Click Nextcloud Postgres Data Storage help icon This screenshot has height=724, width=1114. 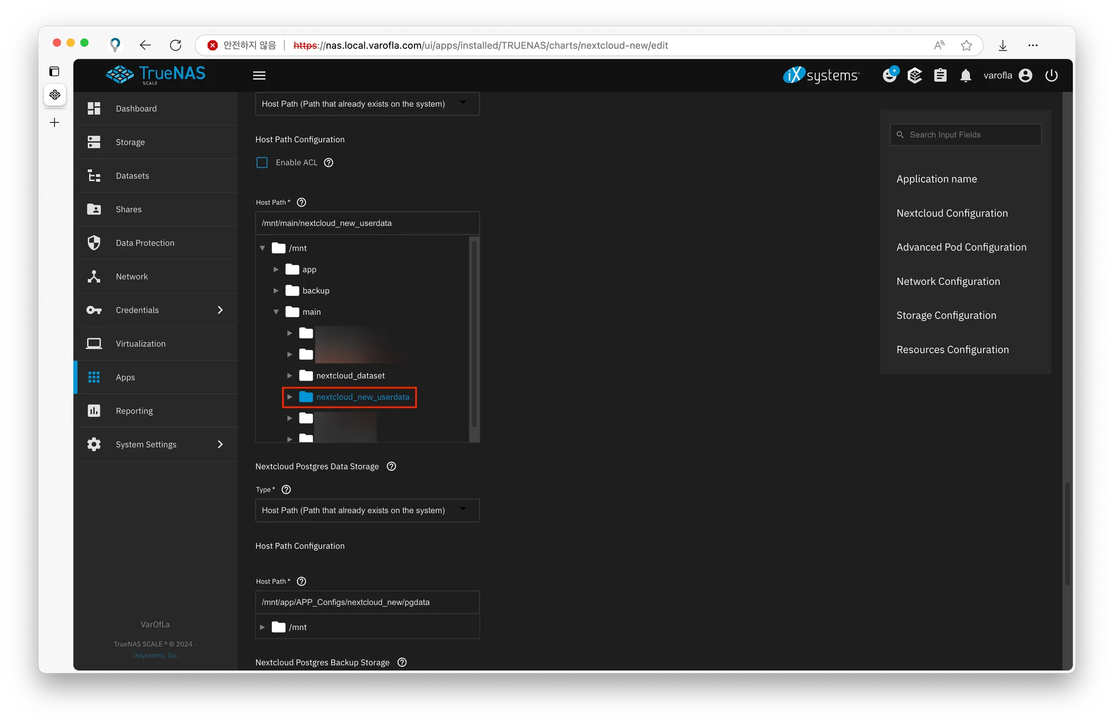click(x=391, y=466)
